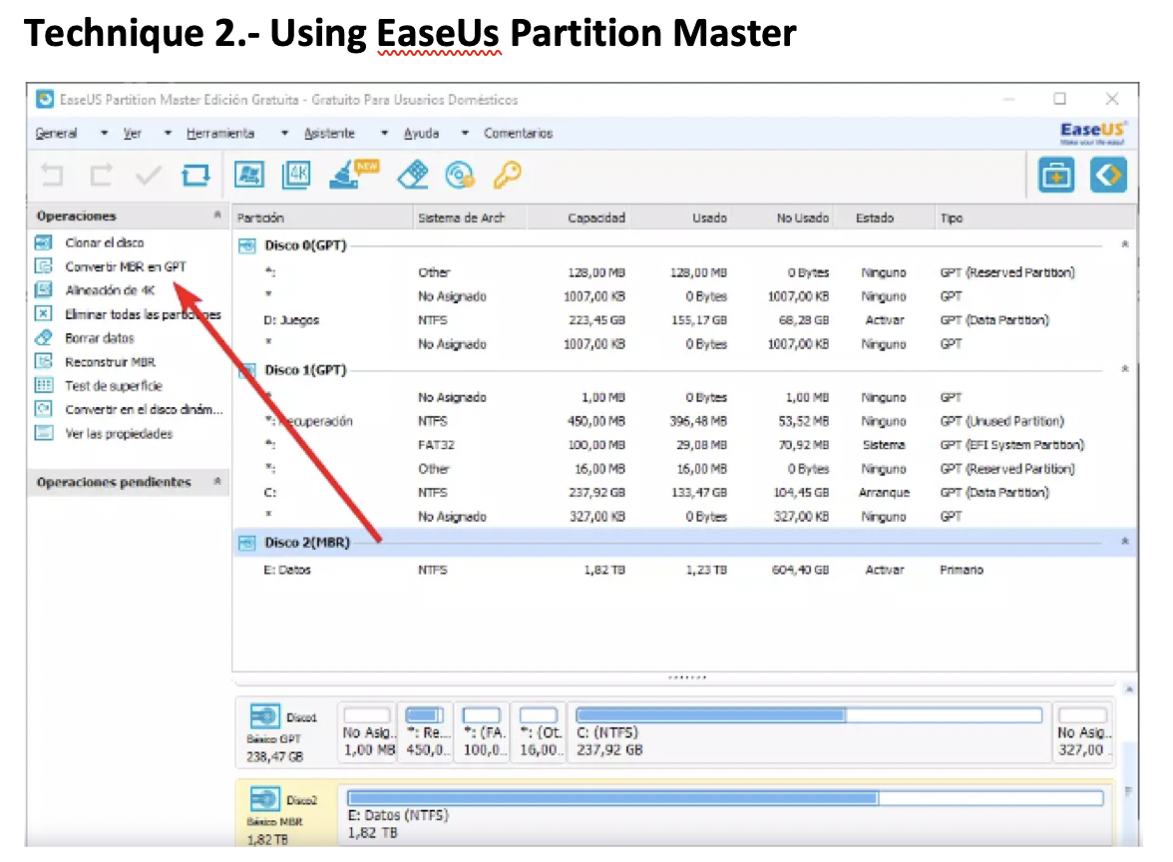This screenshot has height=862, width=1173.
Task: Click Convertir MBR en GPT operation
Action: pyautogui.click(x=125, y=266)
